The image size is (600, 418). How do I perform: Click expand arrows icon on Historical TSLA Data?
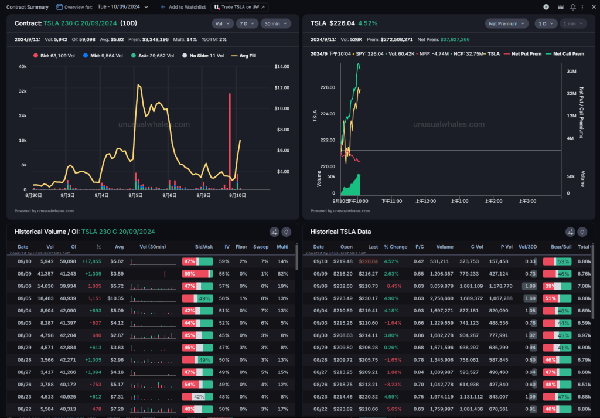[582, 232]
